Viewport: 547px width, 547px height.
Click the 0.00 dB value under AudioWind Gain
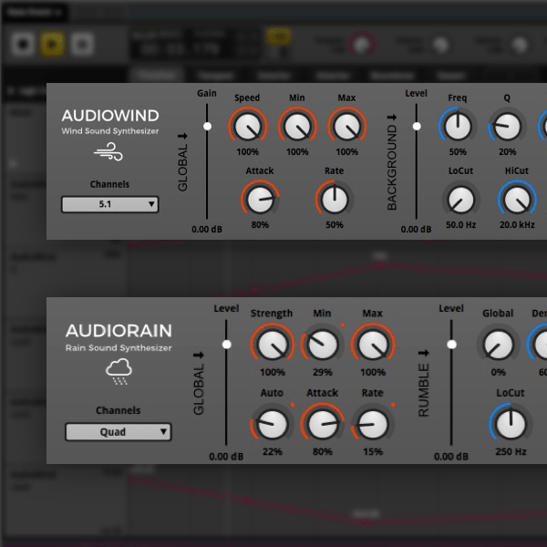(207, 229)
